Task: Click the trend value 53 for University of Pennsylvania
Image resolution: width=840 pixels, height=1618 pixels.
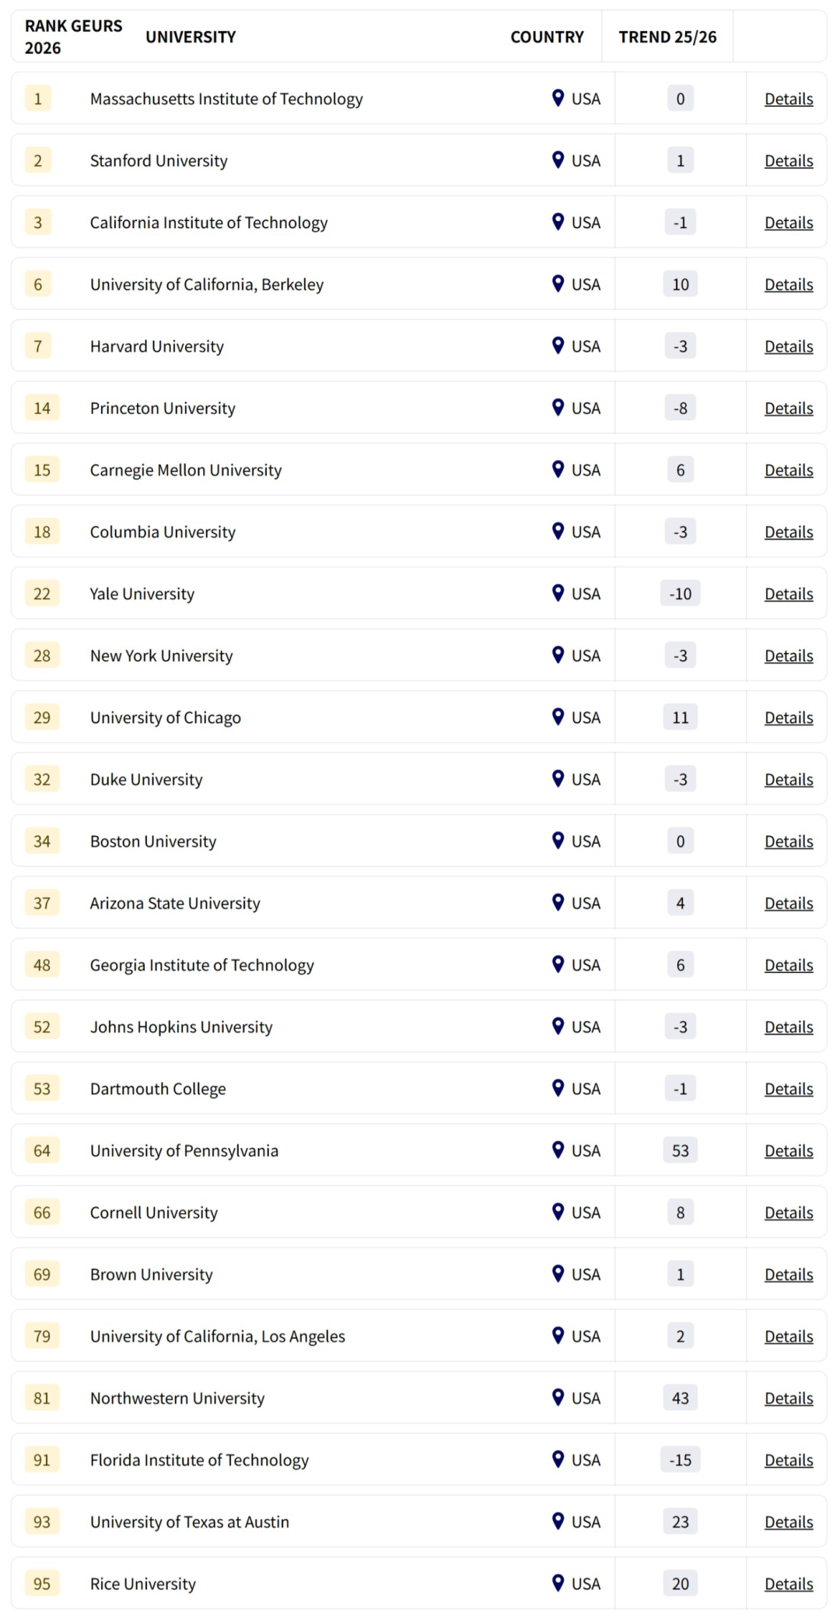Action: click(x=680, y=1150)
